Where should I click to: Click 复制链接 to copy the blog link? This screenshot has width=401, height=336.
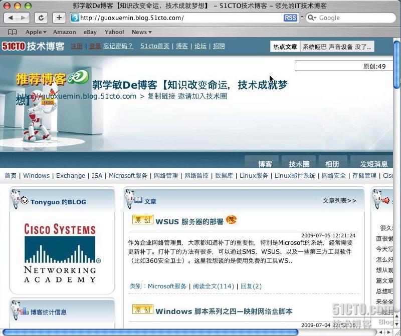(161, 96)
